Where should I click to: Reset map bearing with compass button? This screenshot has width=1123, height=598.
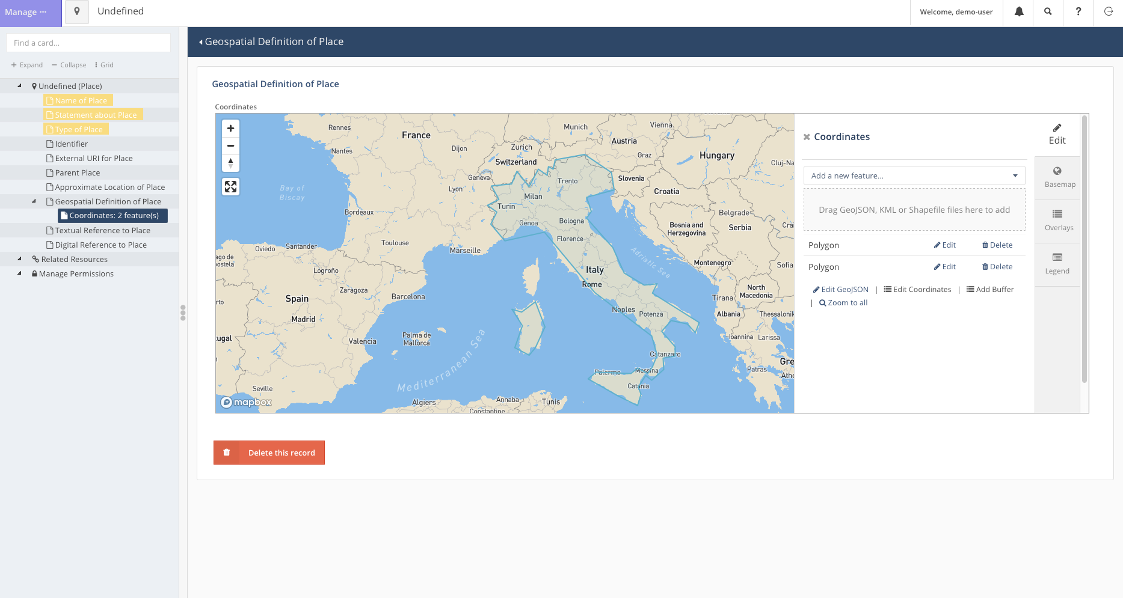tap(230, 163)
